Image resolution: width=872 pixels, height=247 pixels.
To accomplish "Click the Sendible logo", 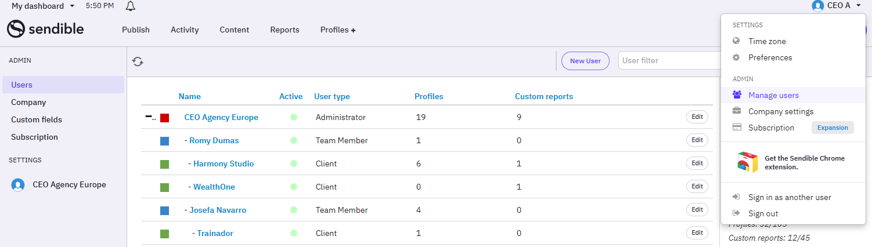I will click(x=45, y=29).
